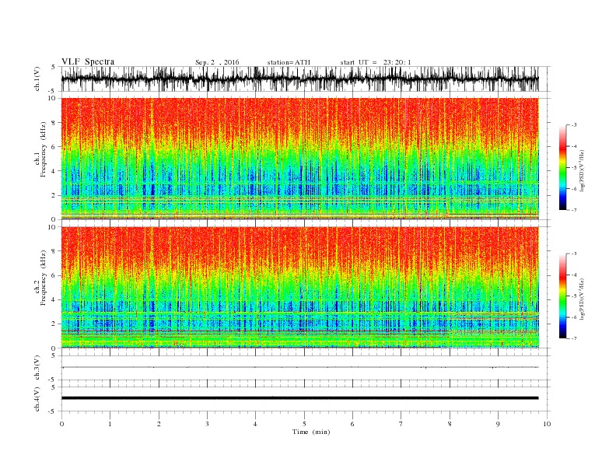Click the "7" tick on the time axis
This screenshot has width=616, height=476.
coord(401,424)
